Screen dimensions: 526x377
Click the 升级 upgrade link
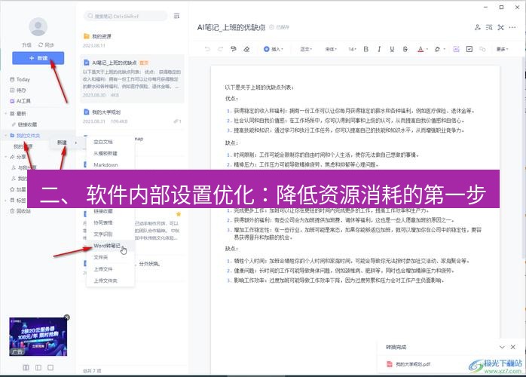pos(26,45)
